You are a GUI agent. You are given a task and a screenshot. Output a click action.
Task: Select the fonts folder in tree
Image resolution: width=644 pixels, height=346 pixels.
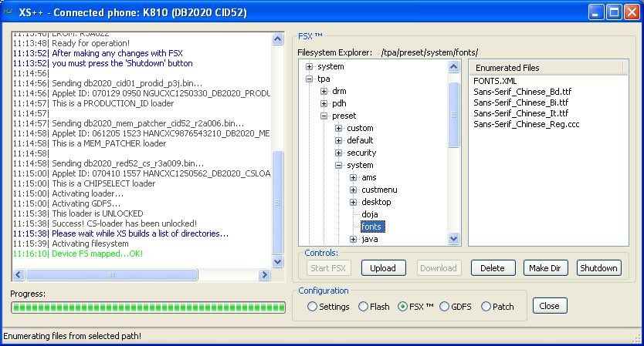coord(372,227)
